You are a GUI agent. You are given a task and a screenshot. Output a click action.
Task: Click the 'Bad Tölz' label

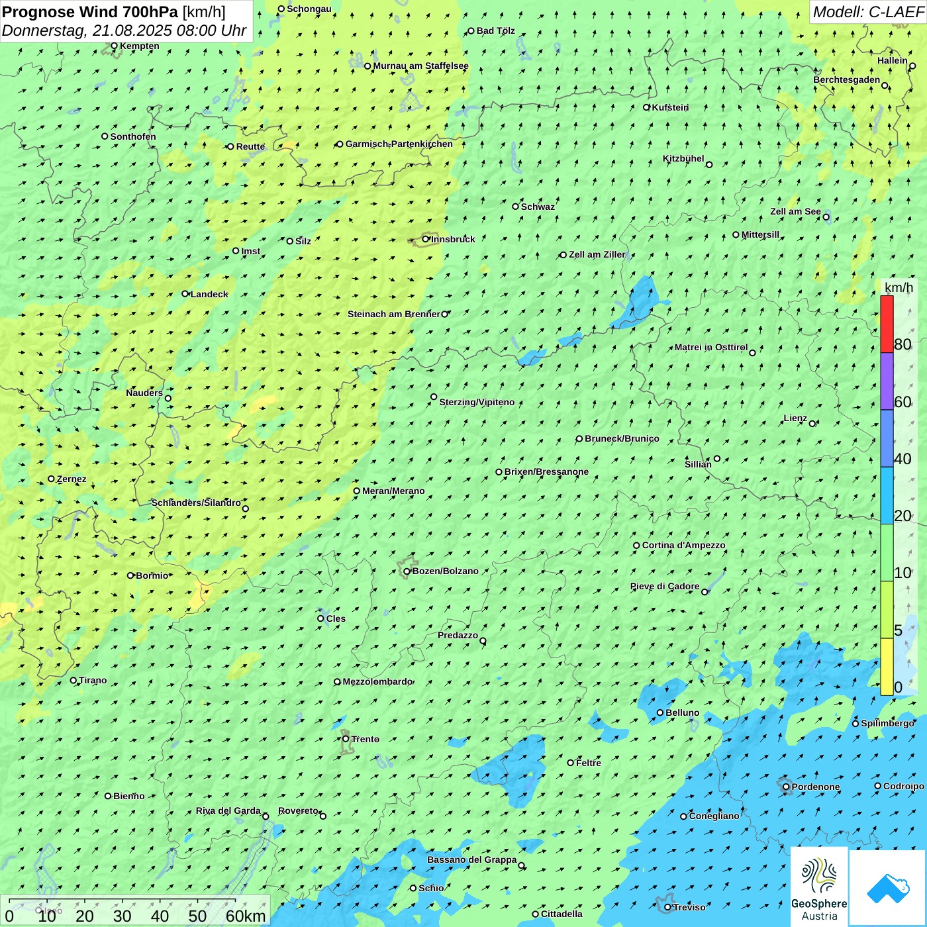click(495, 30)
